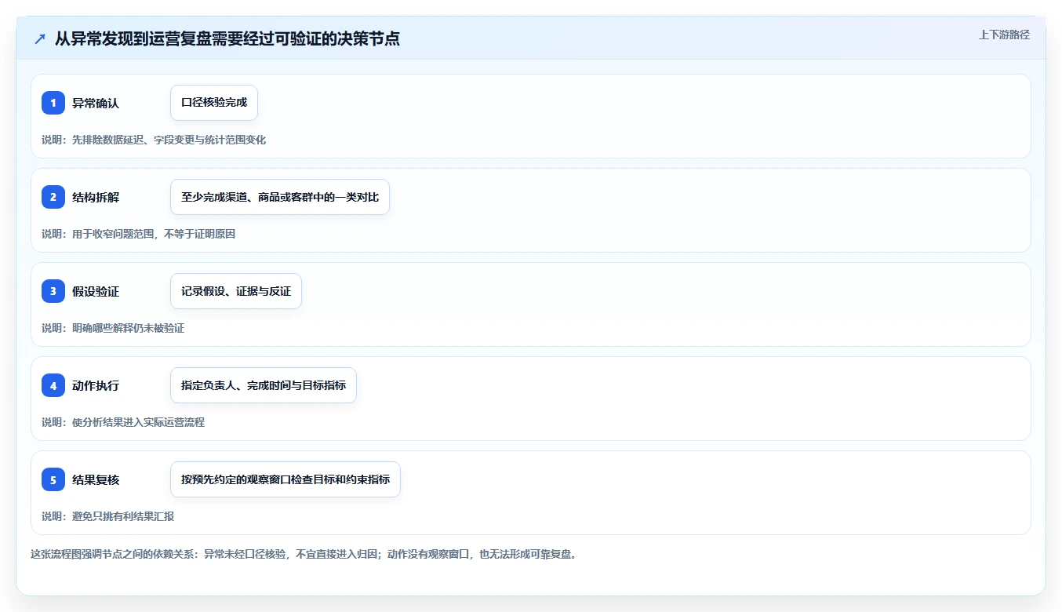The width and height of the screenshot is (1062, 612).
Task: Select the step 4 number badge
Action: [x=53, y=385]
